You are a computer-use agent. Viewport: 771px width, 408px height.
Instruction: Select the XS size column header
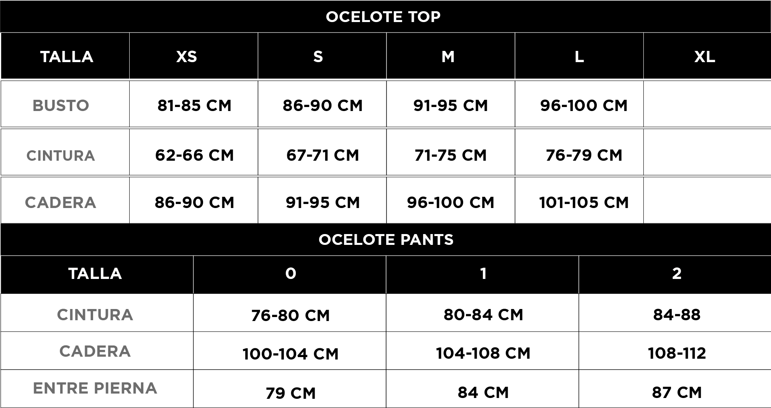pyautogui.click(x=187, y=57)
